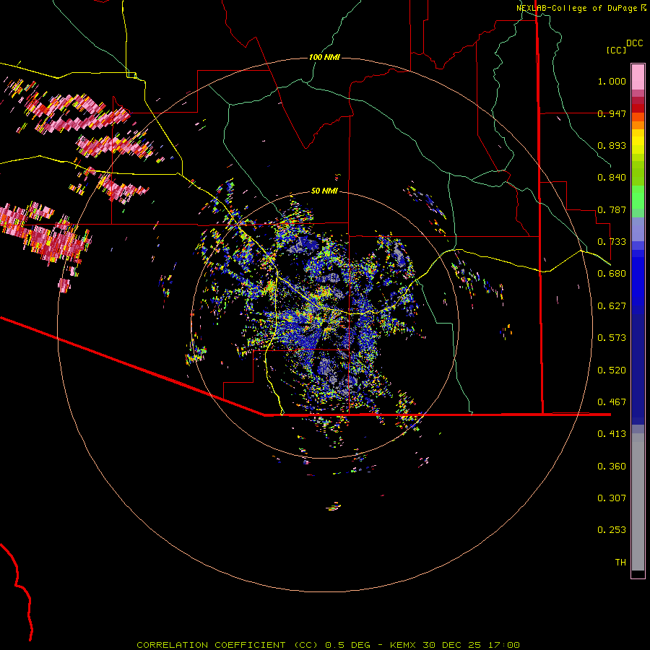Screen dimensions: 650x650
Task: Click the NEXLAB-College of DuPage watermark text
Action: coord(581,8)
